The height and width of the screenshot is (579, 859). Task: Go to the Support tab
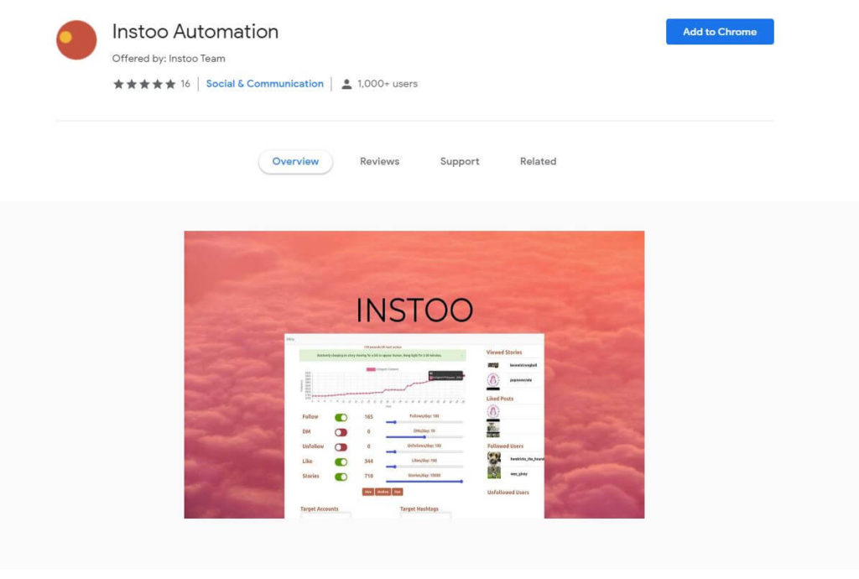[x=460, y=162]
